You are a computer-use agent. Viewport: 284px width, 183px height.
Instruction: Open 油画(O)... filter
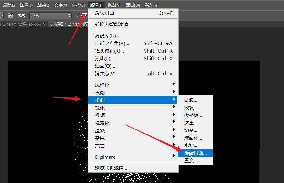click(x=133, y=66)
